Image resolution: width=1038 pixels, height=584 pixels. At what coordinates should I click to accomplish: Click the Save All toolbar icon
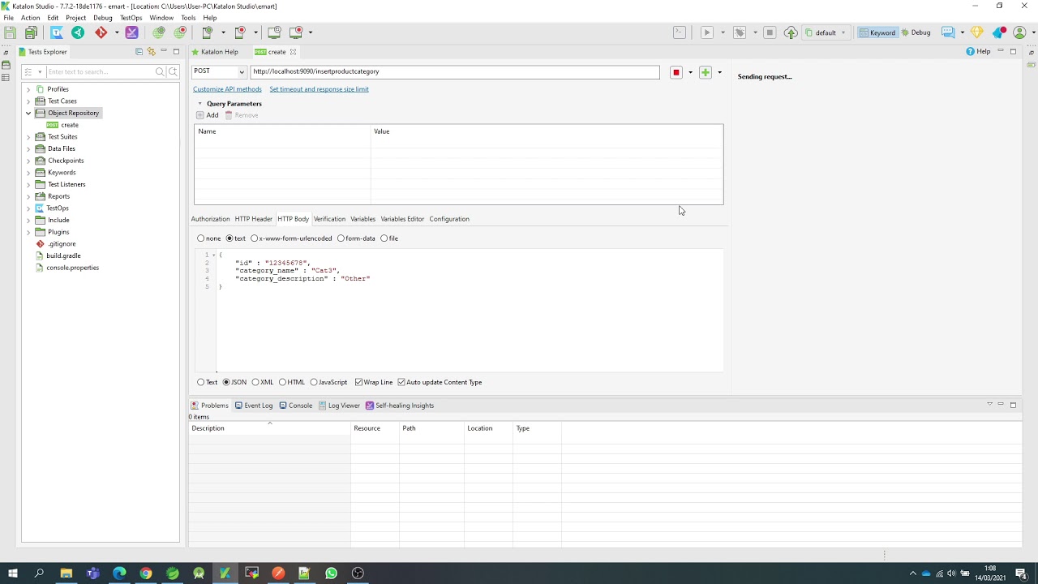pos(31,32)
